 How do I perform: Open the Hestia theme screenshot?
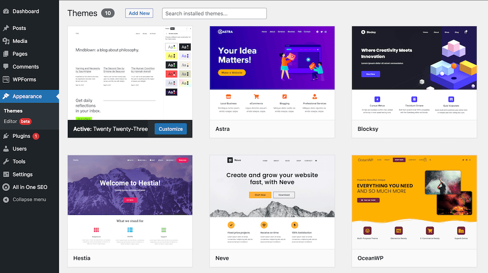(x=130, y=202)
